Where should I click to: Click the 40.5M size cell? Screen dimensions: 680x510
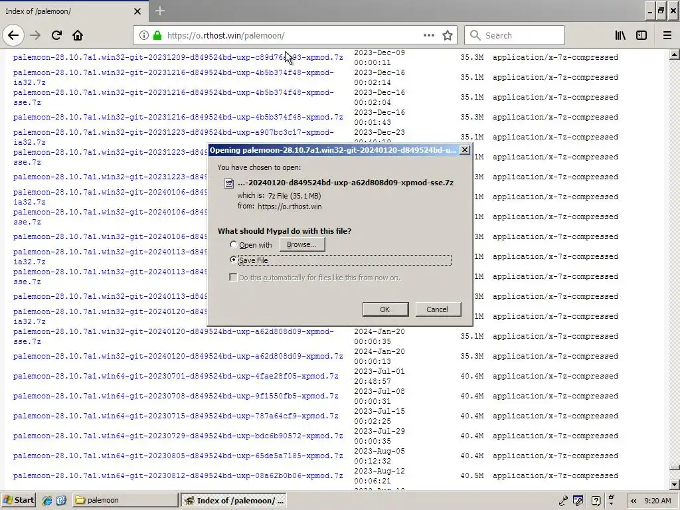(472, 475)
